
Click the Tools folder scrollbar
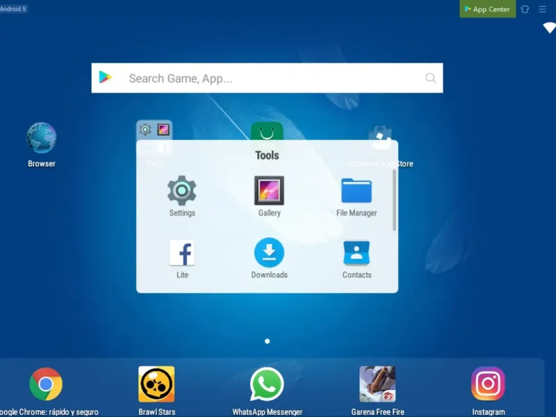pyautogui.click(x=394, y=200)
